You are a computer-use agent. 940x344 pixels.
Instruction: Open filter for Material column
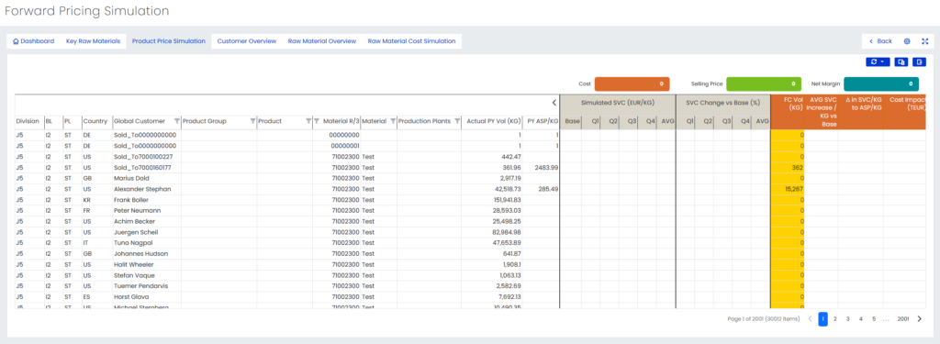[393, 121]
